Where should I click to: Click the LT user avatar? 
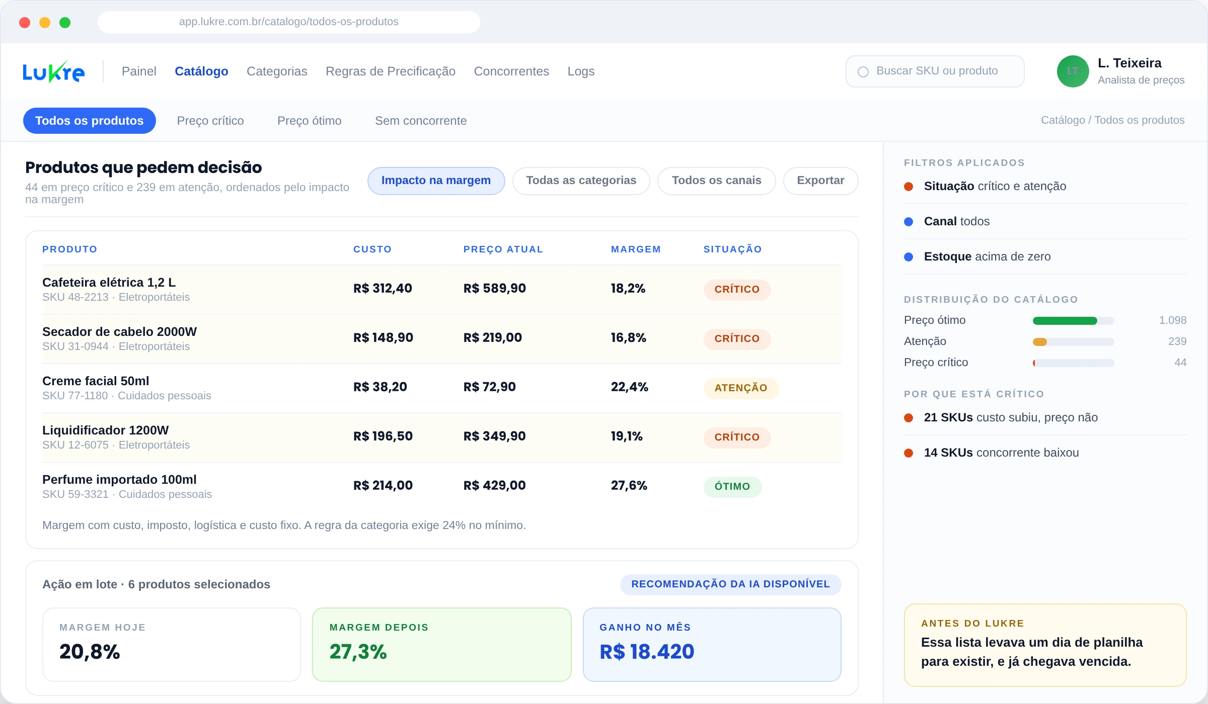(x=1073, y=71)
